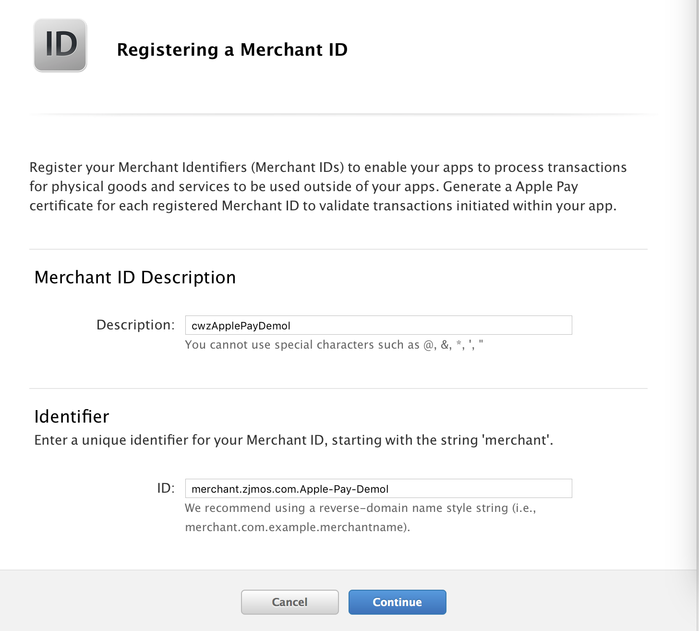Screen dimensions: 699x631
Task: Click the Continue button
Action: click(398, 602)
